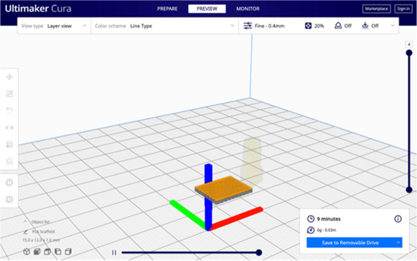The image size is (417, 261).
Task: Click the lower extruder circle icon
Action: pos(9,199)
